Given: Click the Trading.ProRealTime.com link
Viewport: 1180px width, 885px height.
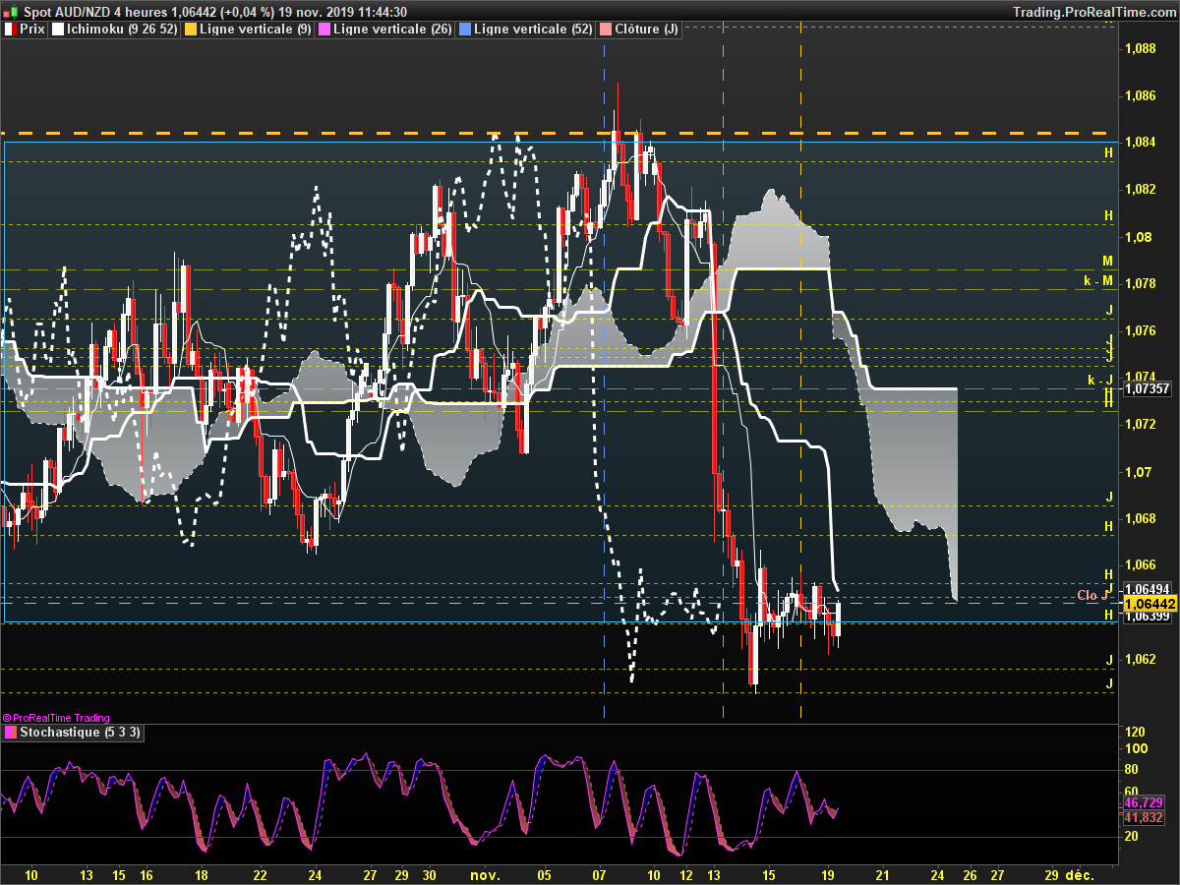Looking at the screenshot, I should click(x=1094, y=11).
